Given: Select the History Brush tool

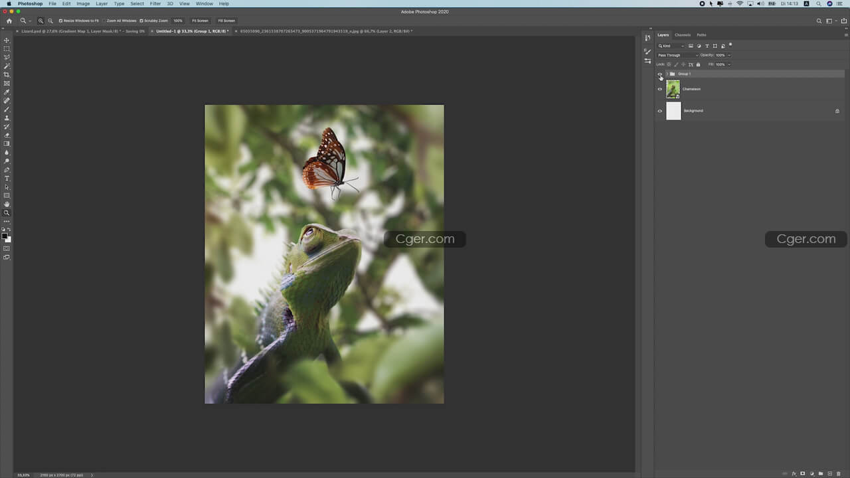Looking at the screenshot, I should [x=7, y=127].
